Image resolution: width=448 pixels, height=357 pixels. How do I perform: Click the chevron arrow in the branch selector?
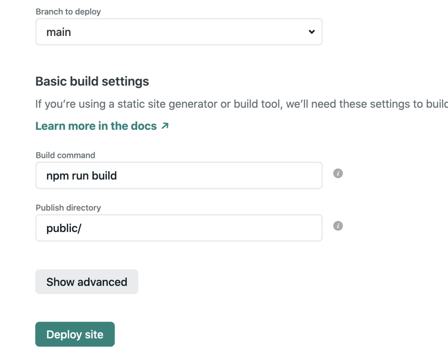coord(312,32)
